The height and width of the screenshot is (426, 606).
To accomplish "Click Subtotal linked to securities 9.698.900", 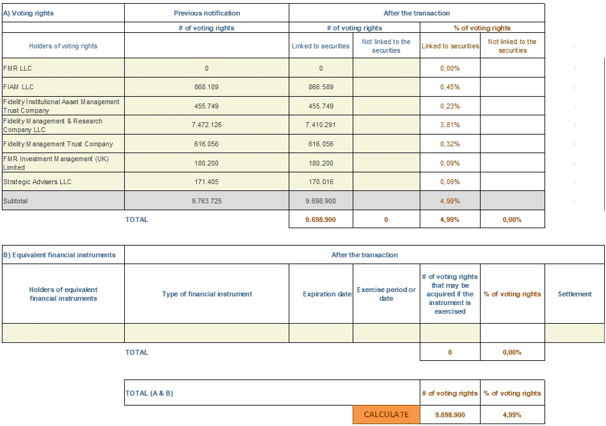I will [321, 201].
